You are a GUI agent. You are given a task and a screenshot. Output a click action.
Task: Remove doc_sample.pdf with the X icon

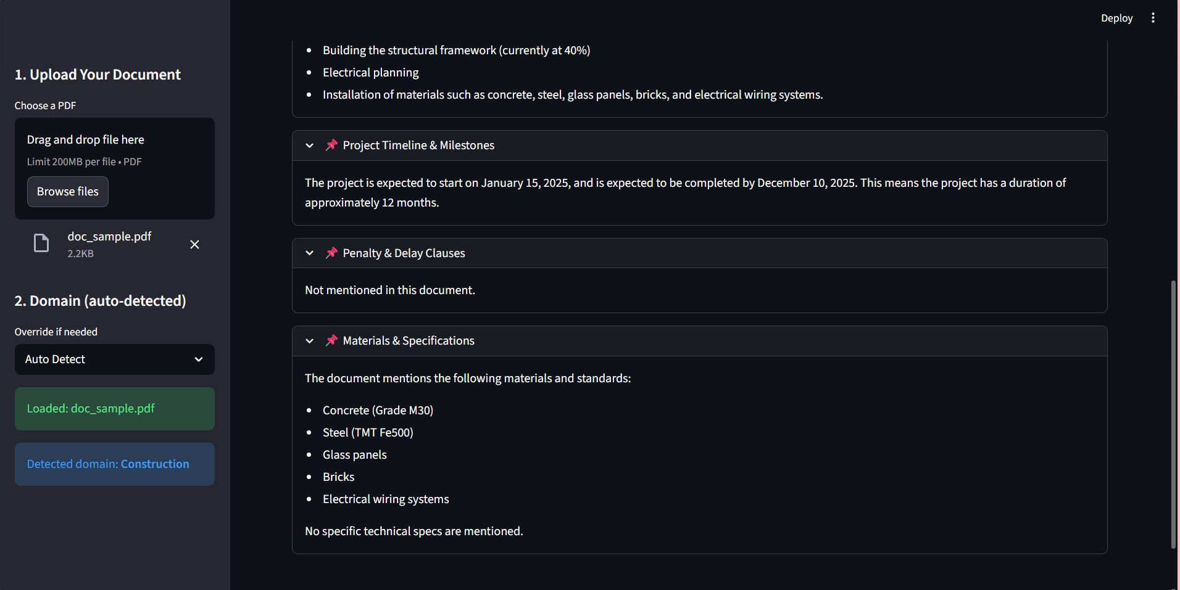pos(194,245)
